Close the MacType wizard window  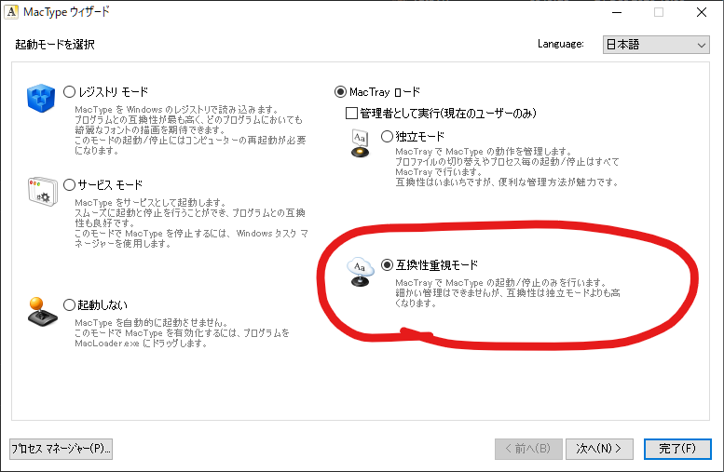(700, 13)
